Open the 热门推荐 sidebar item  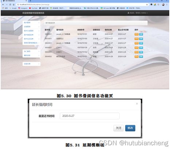pyautogui.click(x=31, y=51)
